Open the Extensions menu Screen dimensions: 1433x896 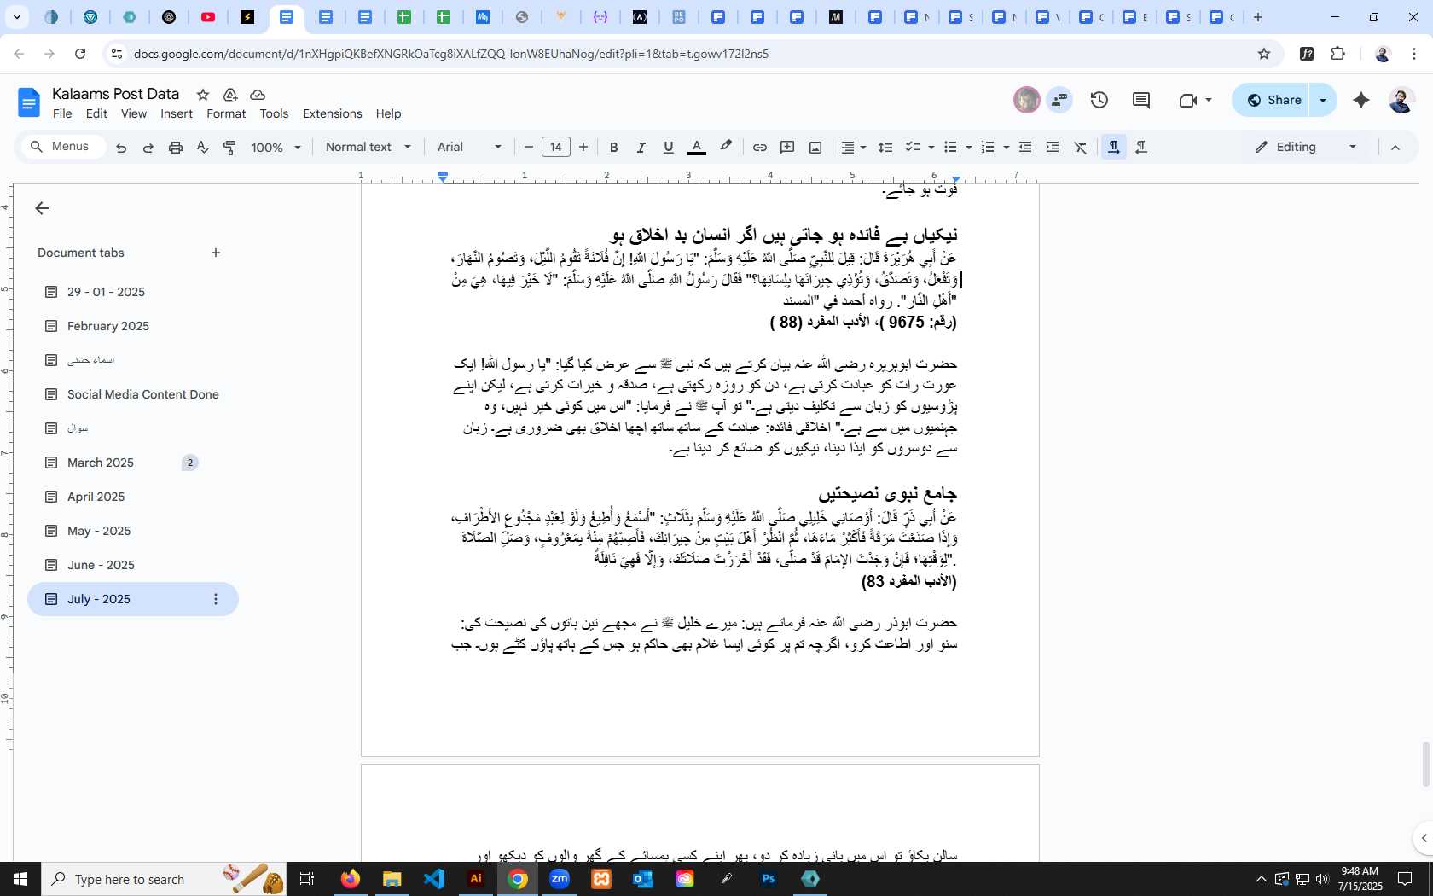tap(332, 113)
